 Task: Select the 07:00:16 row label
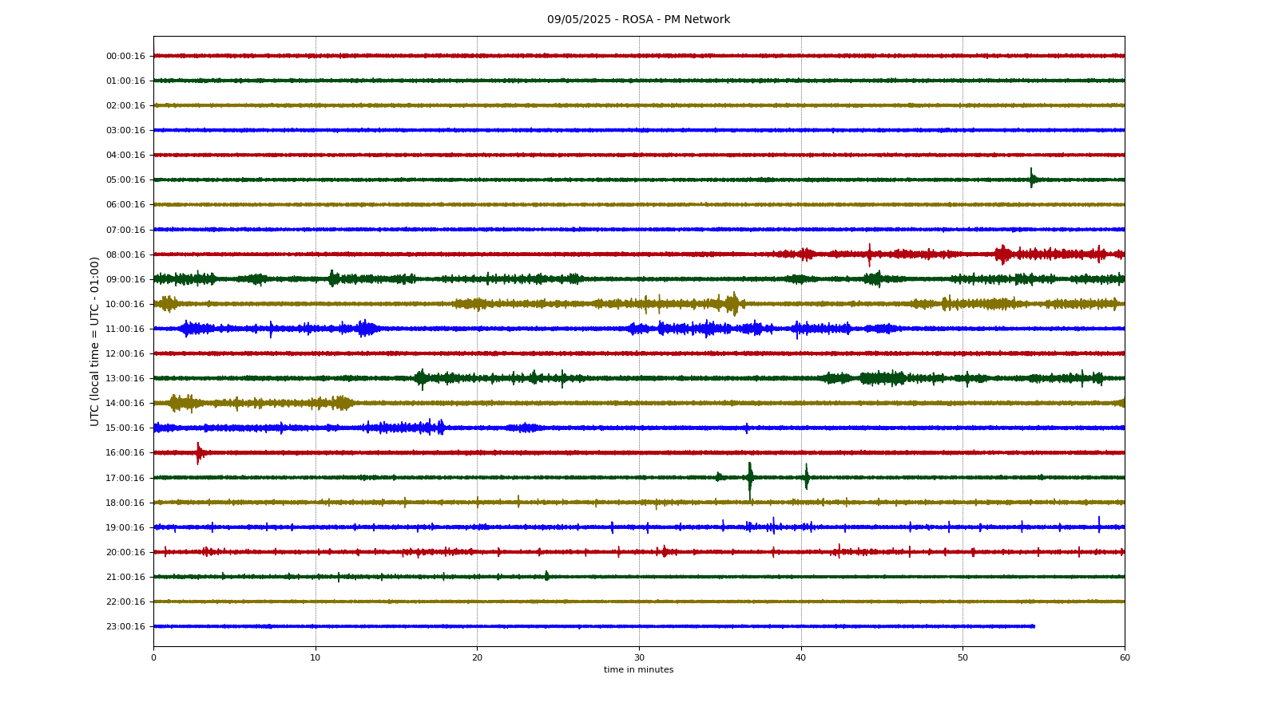coord(125,230)
